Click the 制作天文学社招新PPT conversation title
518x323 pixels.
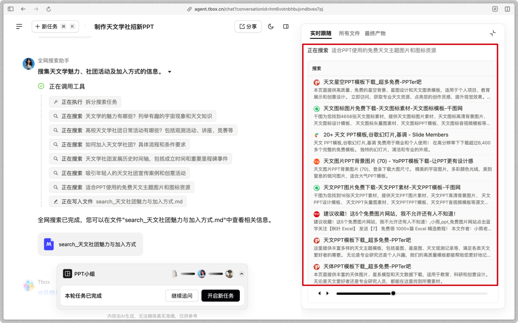click(x=124, y=27)
